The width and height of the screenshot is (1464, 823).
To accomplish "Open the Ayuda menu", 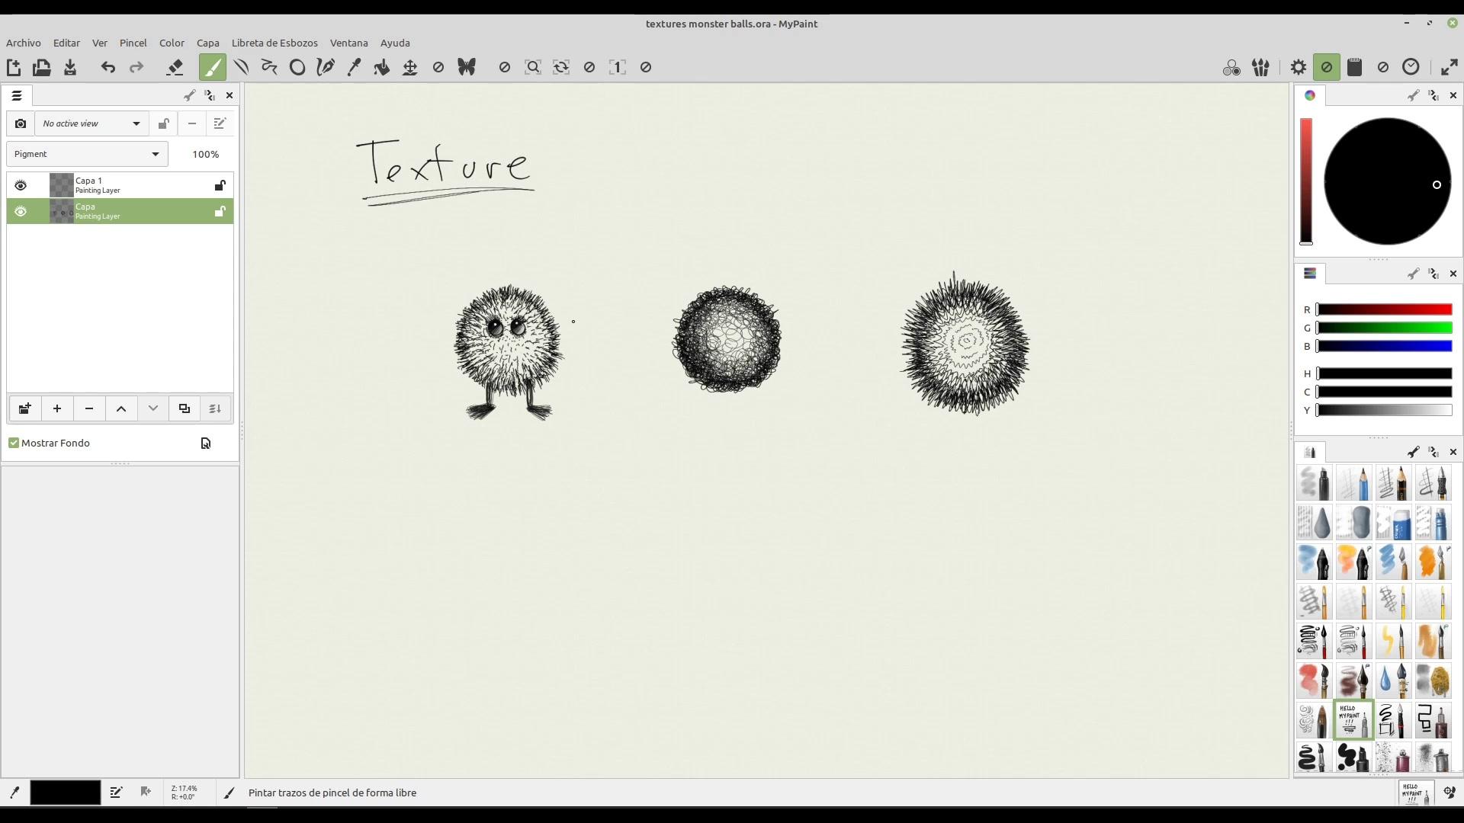I will point(395,43).
